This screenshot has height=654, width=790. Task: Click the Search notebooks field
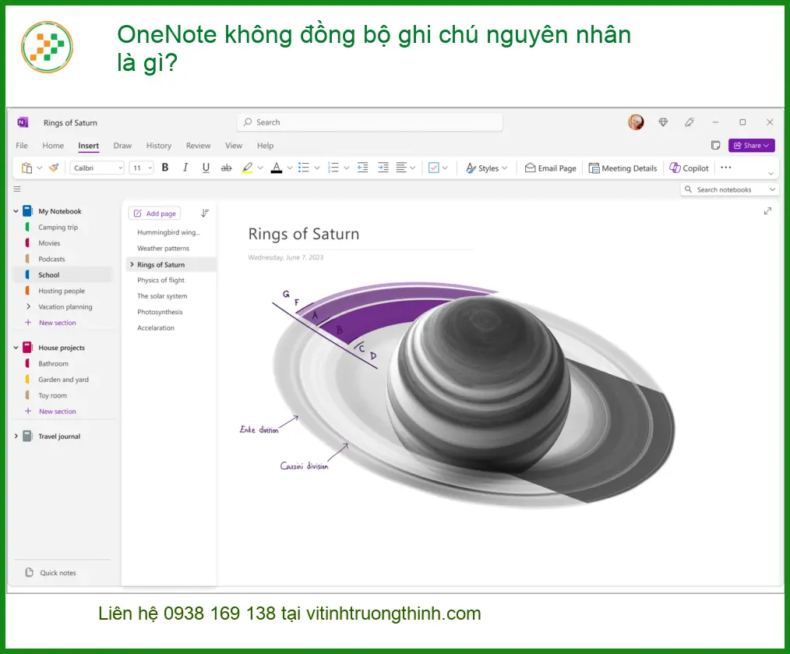(x=729, y=189)
